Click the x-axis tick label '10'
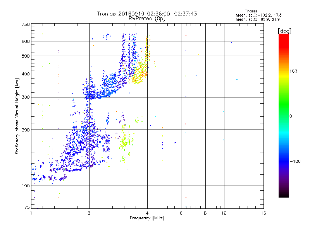 click(224, 213)
